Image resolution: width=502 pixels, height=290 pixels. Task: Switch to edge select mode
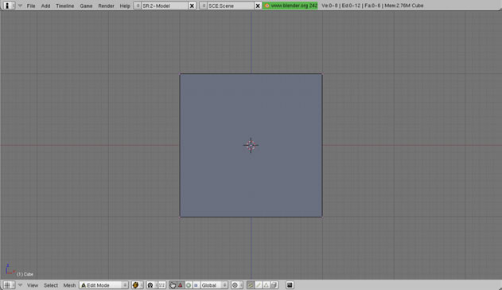259,285
